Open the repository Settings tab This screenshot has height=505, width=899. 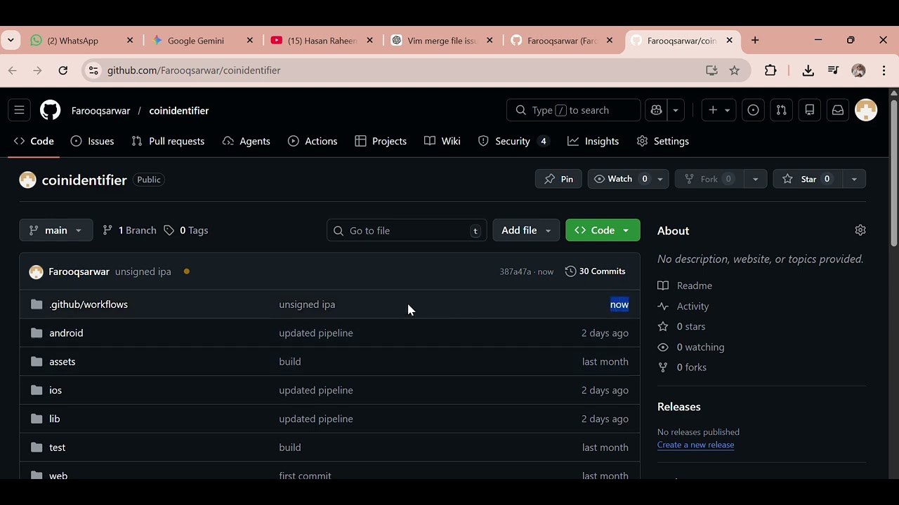pyautogui.click(x=662, y=141)
